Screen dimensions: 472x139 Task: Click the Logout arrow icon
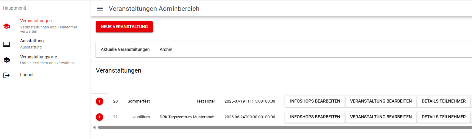tap(7, 75)
